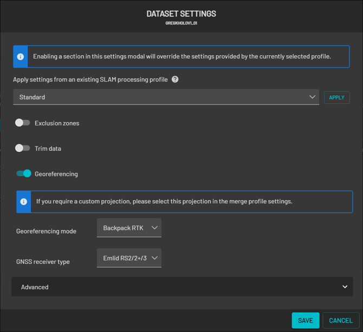Turn on the Trim data switch

tap(23, 148)
